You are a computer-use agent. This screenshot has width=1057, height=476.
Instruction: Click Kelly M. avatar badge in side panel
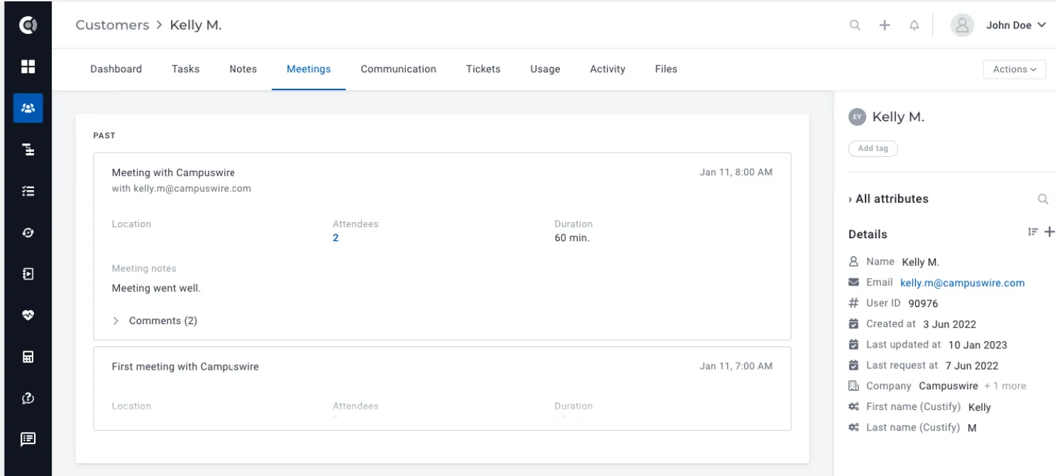(857, 117)
